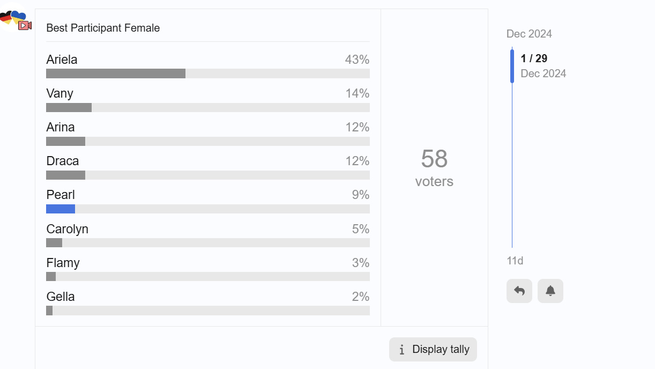Image resolution: width=655 pixels, height=369 pixels.
Task: Click the timeline vertical track line
Action: tap(512, 165)
